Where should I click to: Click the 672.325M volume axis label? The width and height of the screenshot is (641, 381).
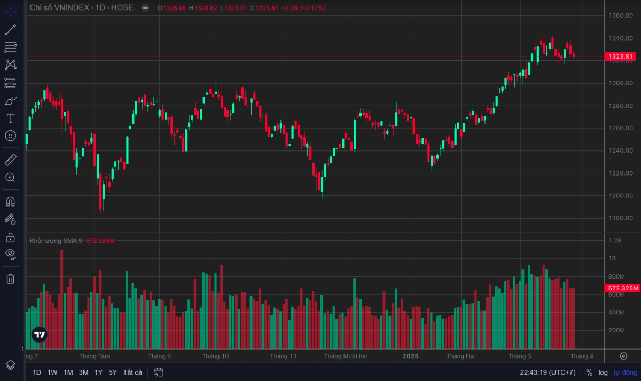point(622,288)
